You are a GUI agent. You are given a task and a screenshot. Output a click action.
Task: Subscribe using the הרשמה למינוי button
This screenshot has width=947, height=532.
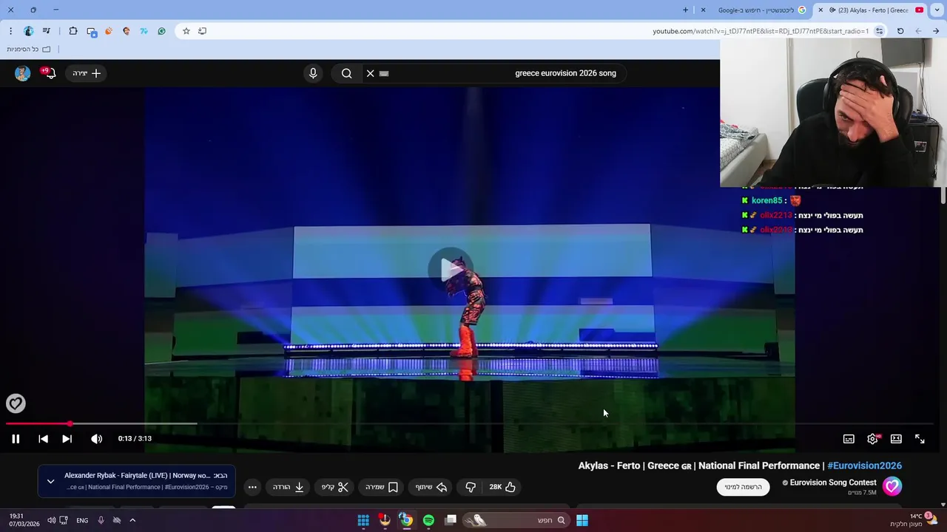743,487
